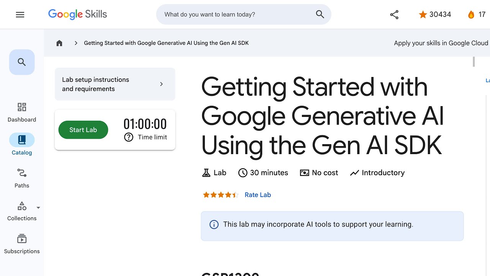Click the Rate Lab link
The height and width of the screenshot is (276, 490).
click(258, 195)
